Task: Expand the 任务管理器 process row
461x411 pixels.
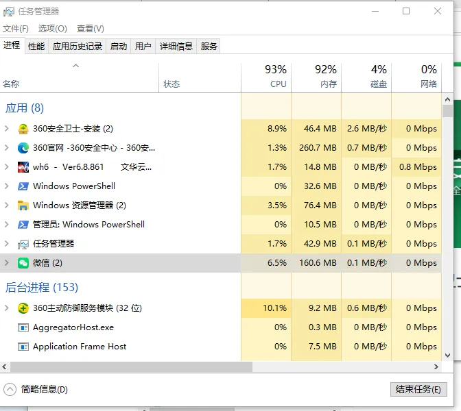Action: [6, 243]
